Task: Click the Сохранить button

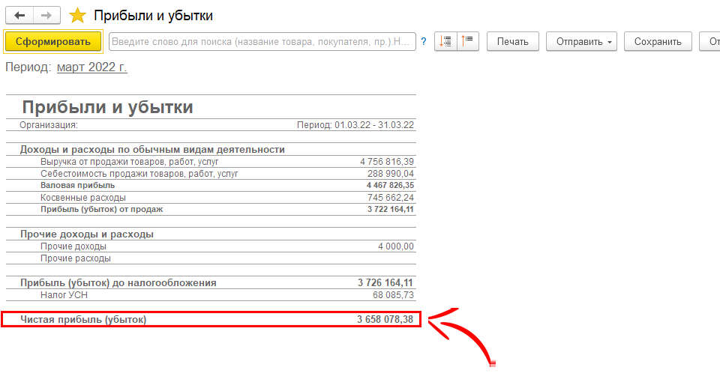Action: click(x=658, y=41)
